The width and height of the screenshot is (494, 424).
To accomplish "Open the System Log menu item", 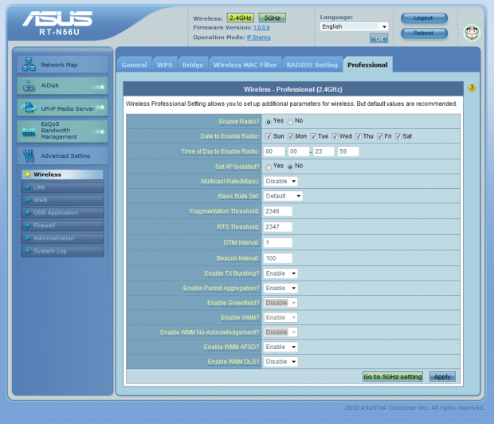I will coord(62,251).
